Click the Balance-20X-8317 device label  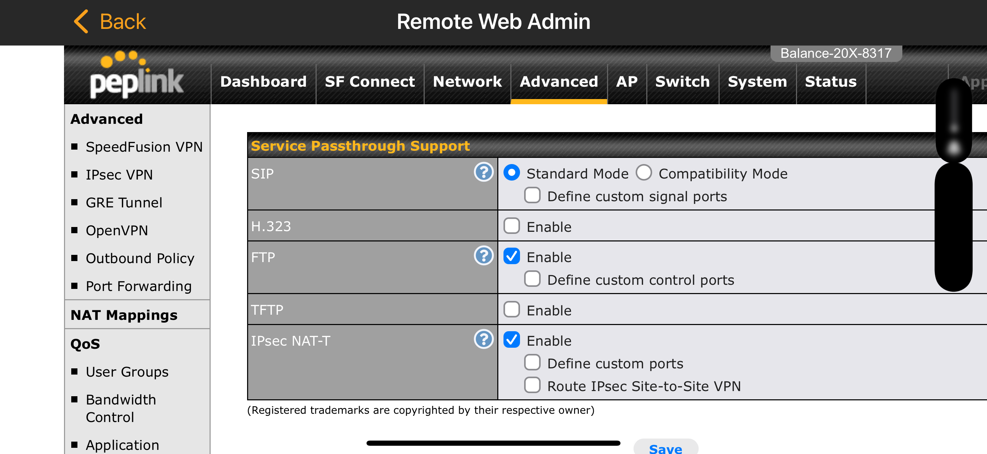pyautogui.click(x=836, y=53)
